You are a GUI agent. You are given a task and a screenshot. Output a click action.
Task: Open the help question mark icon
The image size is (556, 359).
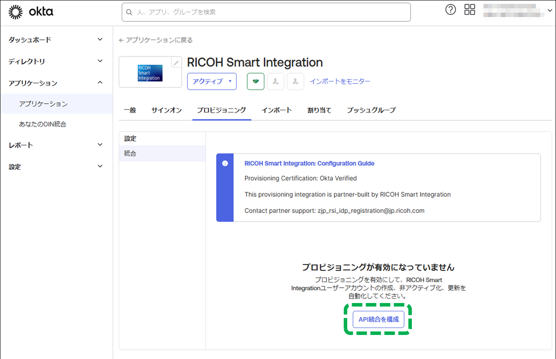coord(451,10)
